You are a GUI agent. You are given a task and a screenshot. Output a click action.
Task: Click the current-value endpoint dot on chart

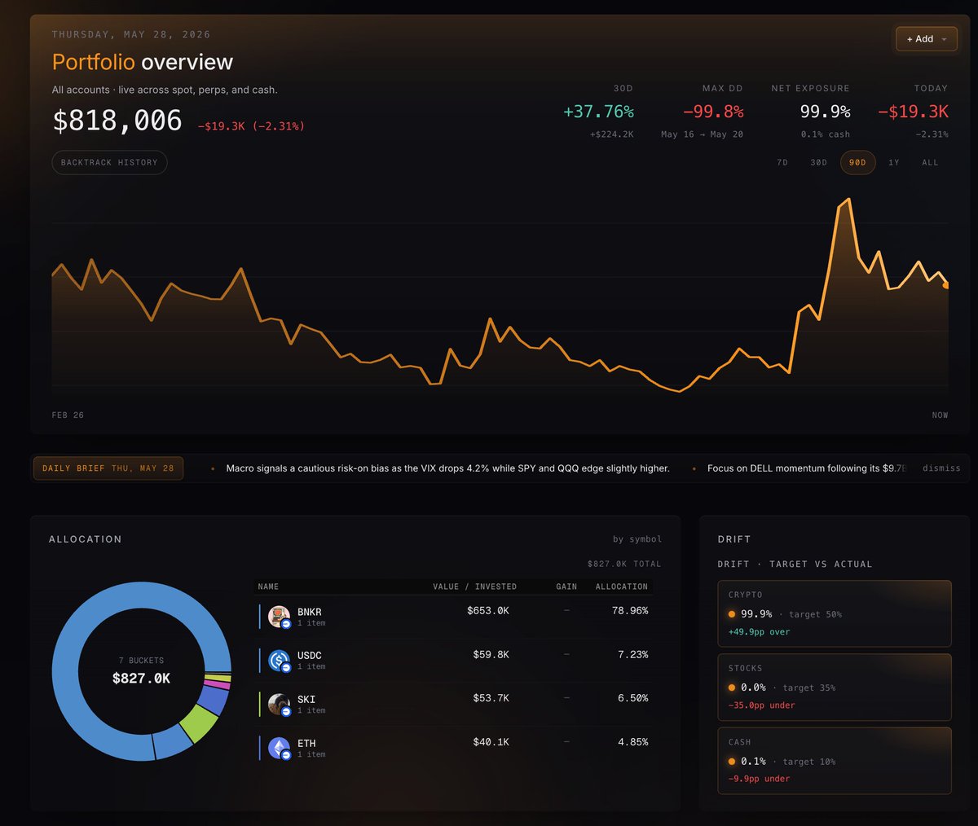click(946, 285)
